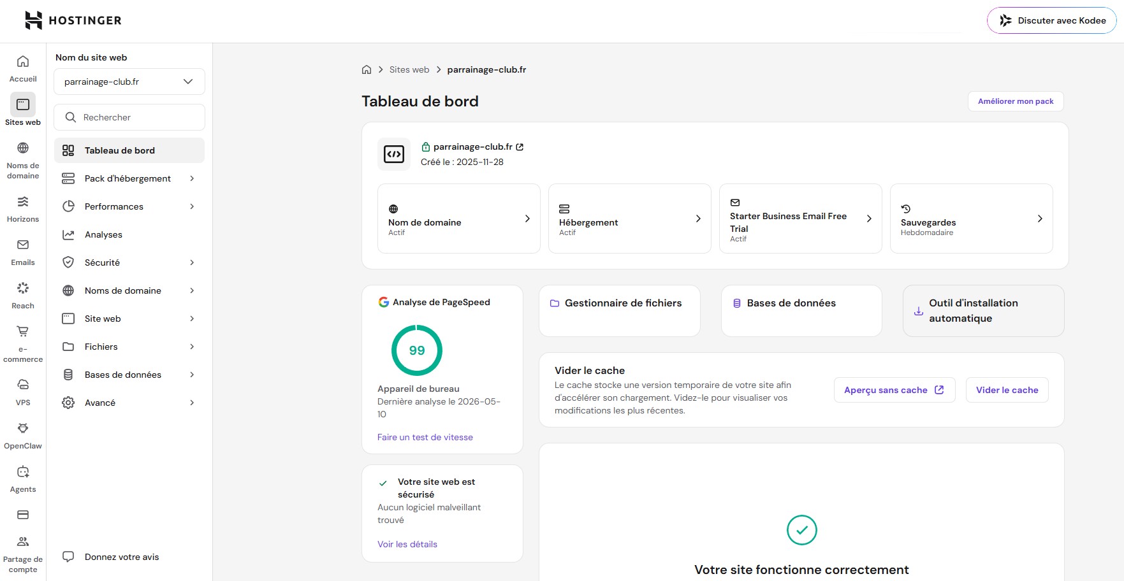The width and height of the screenshot is (1124, 581).
Task: Click "Créé le : 2025-11-28" text
Action: (x=462, y=162)
